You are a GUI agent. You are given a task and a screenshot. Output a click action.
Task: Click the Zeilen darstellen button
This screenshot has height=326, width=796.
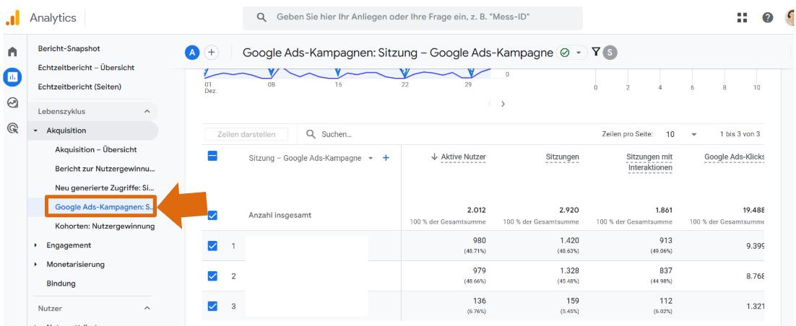point(246,134)
